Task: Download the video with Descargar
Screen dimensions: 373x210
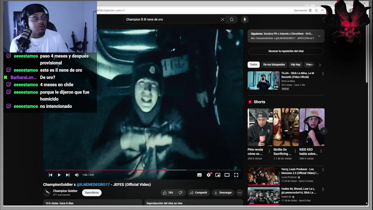Action: (x=223, y=192)
